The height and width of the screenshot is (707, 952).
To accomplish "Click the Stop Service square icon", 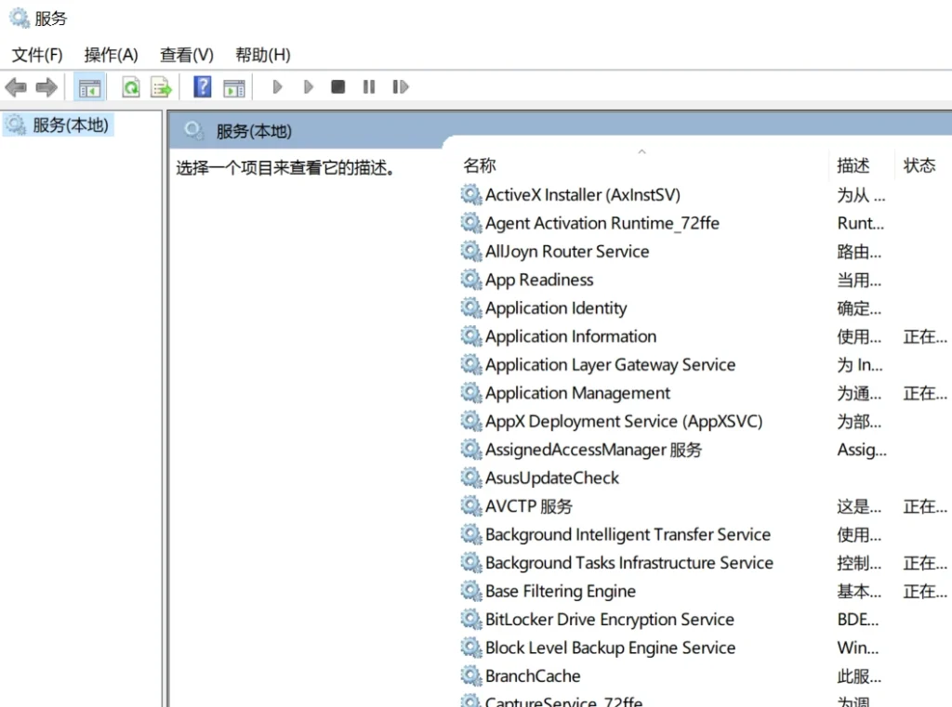I will coord(338,86).
